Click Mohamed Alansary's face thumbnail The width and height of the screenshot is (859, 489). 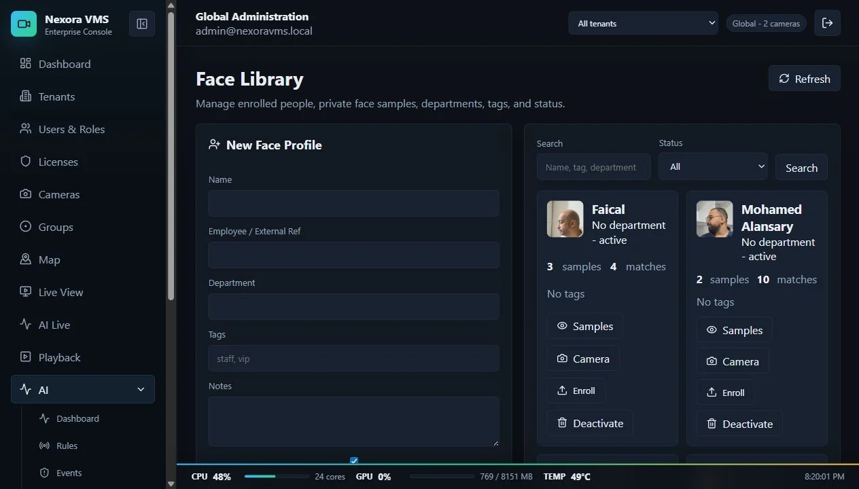point(715,219)
